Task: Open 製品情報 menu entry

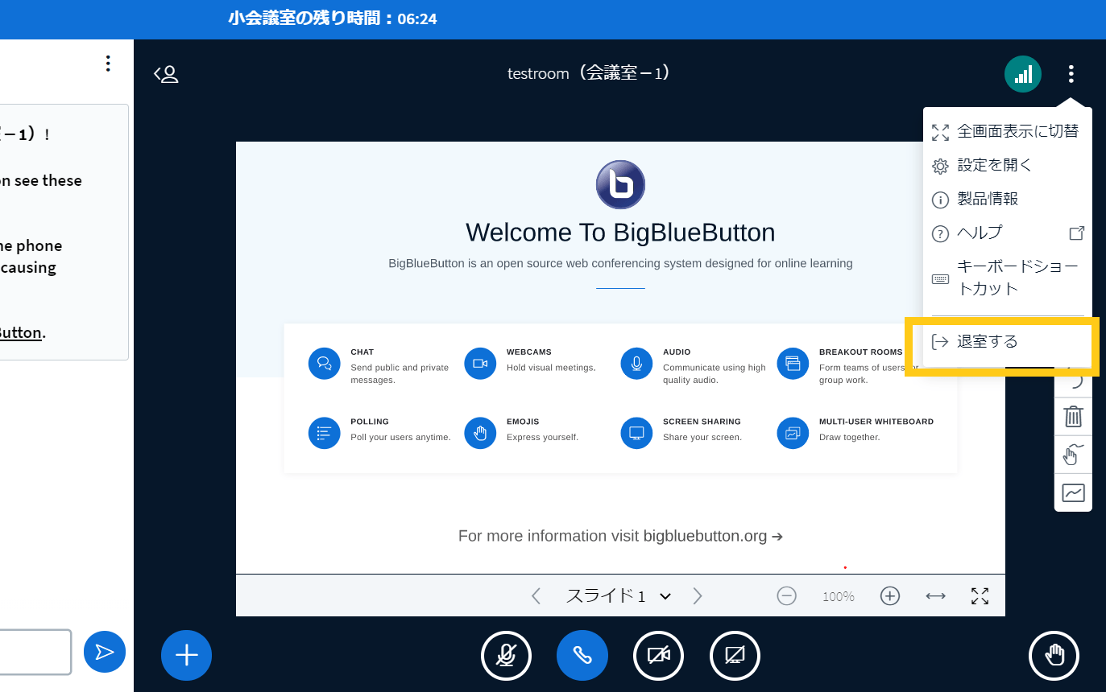Action: [x=1008, y=199]
